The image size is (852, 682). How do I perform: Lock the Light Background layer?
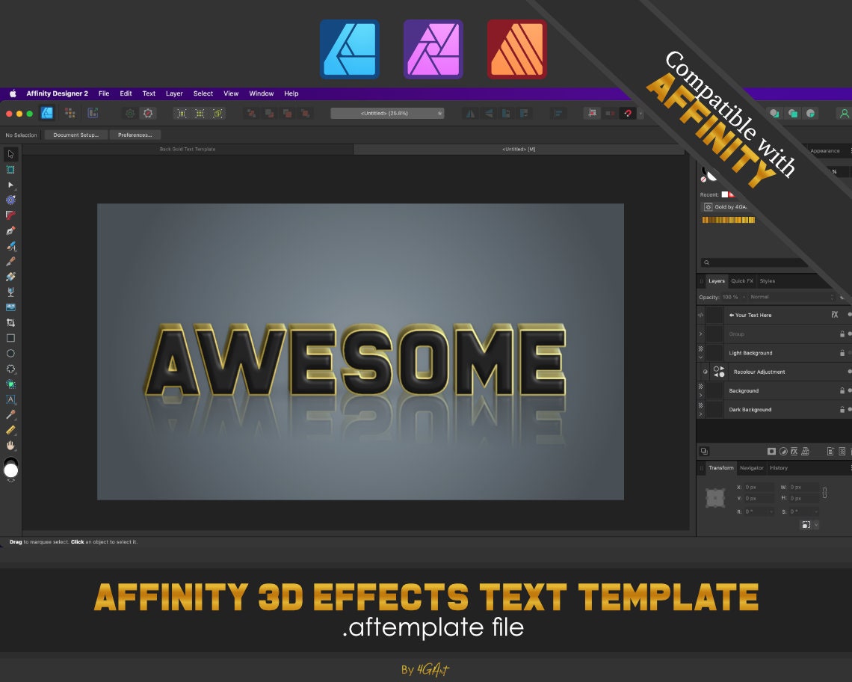pos(842,353)
